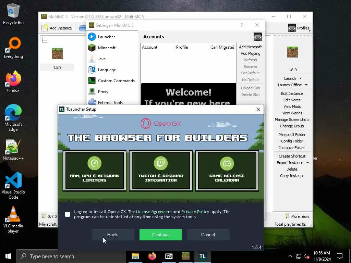Select Launcher in Settings sidebar
Viewport: 351px width, 263px height.
[x=112, y=37]
